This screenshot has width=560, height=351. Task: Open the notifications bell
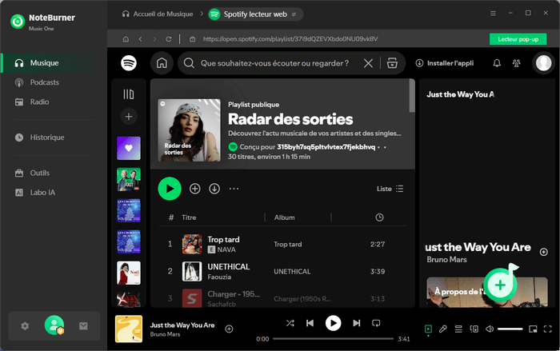pos(497,63)
